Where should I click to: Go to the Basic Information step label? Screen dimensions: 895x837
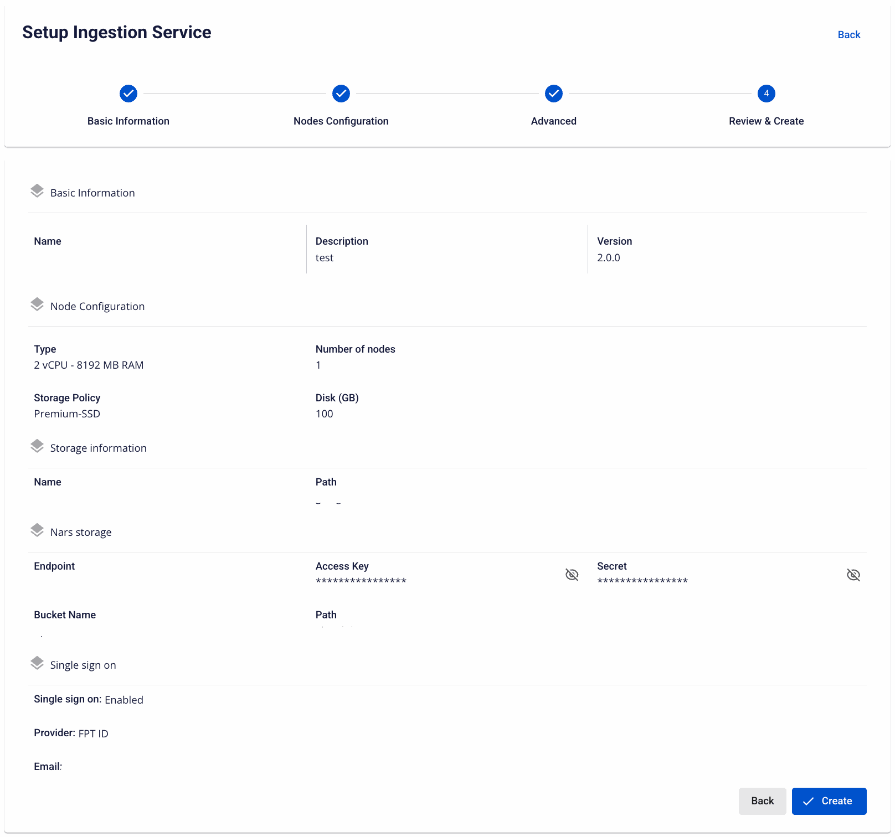(128, 121)
